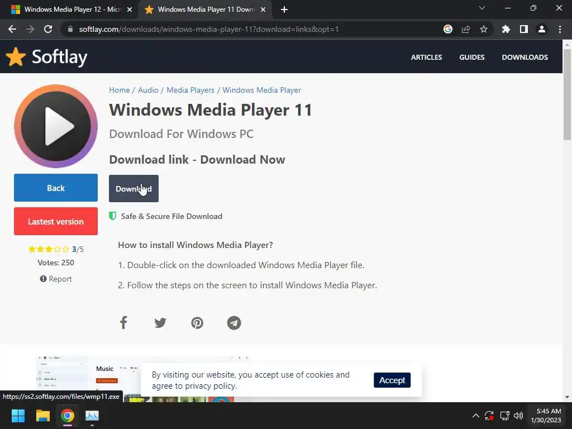572x429 pixels.
Task: Click the red Lastest version button
Action: coord(56,221)
